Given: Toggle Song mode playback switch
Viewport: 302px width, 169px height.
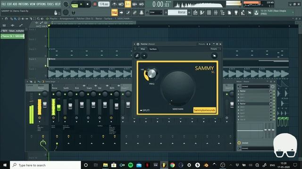Looking at the screenshot, I should point(75,4).
